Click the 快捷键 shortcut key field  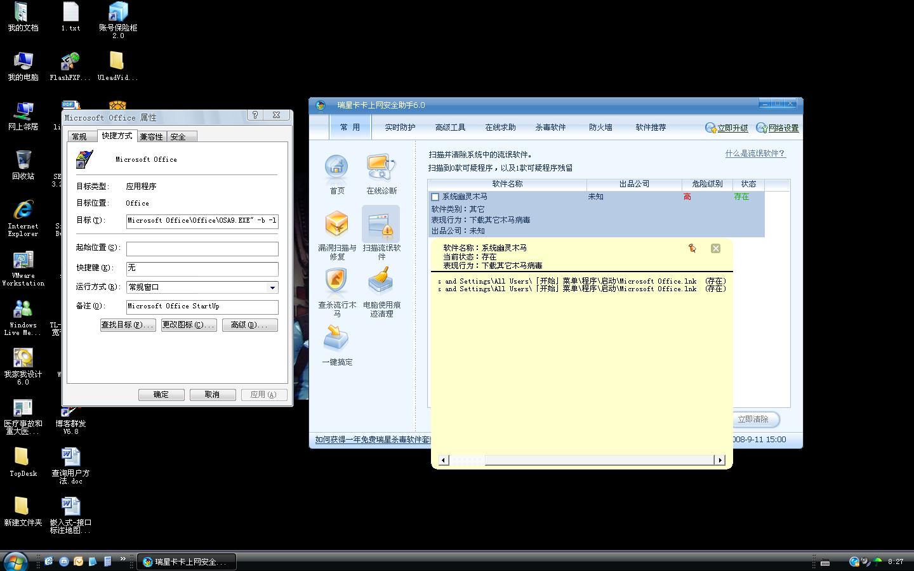202,268
